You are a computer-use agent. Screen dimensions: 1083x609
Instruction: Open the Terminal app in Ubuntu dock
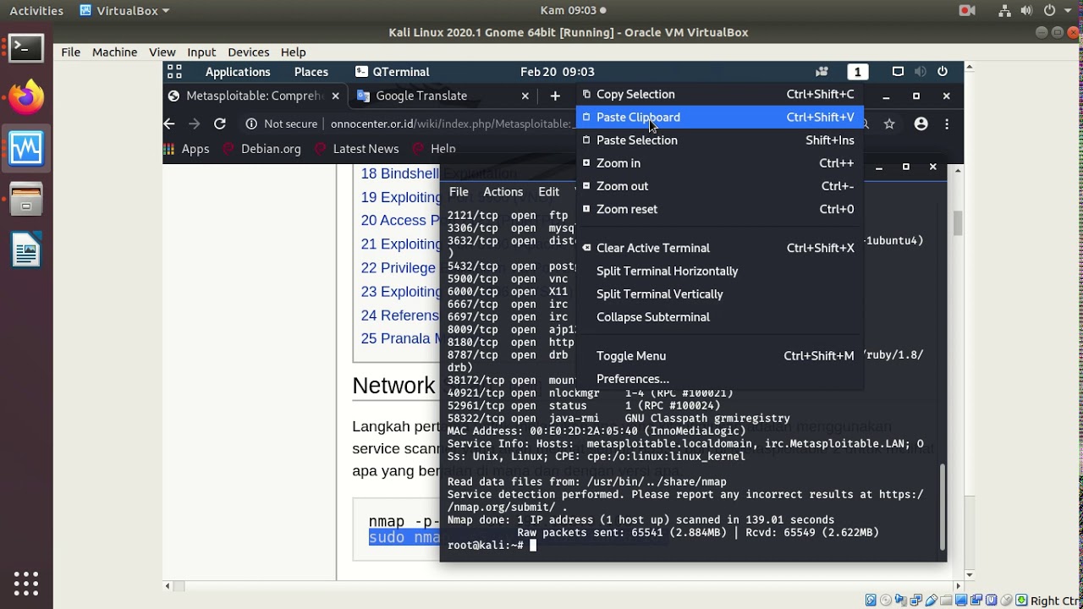click(x=26, y=48)
